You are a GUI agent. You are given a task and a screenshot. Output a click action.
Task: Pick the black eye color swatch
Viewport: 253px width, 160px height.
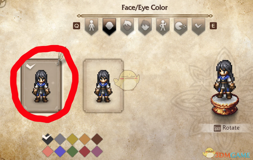point(48,139)
